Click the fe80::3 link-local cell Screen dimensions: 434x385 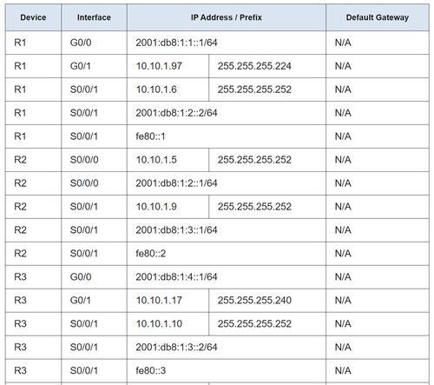[x=227, y=371]
